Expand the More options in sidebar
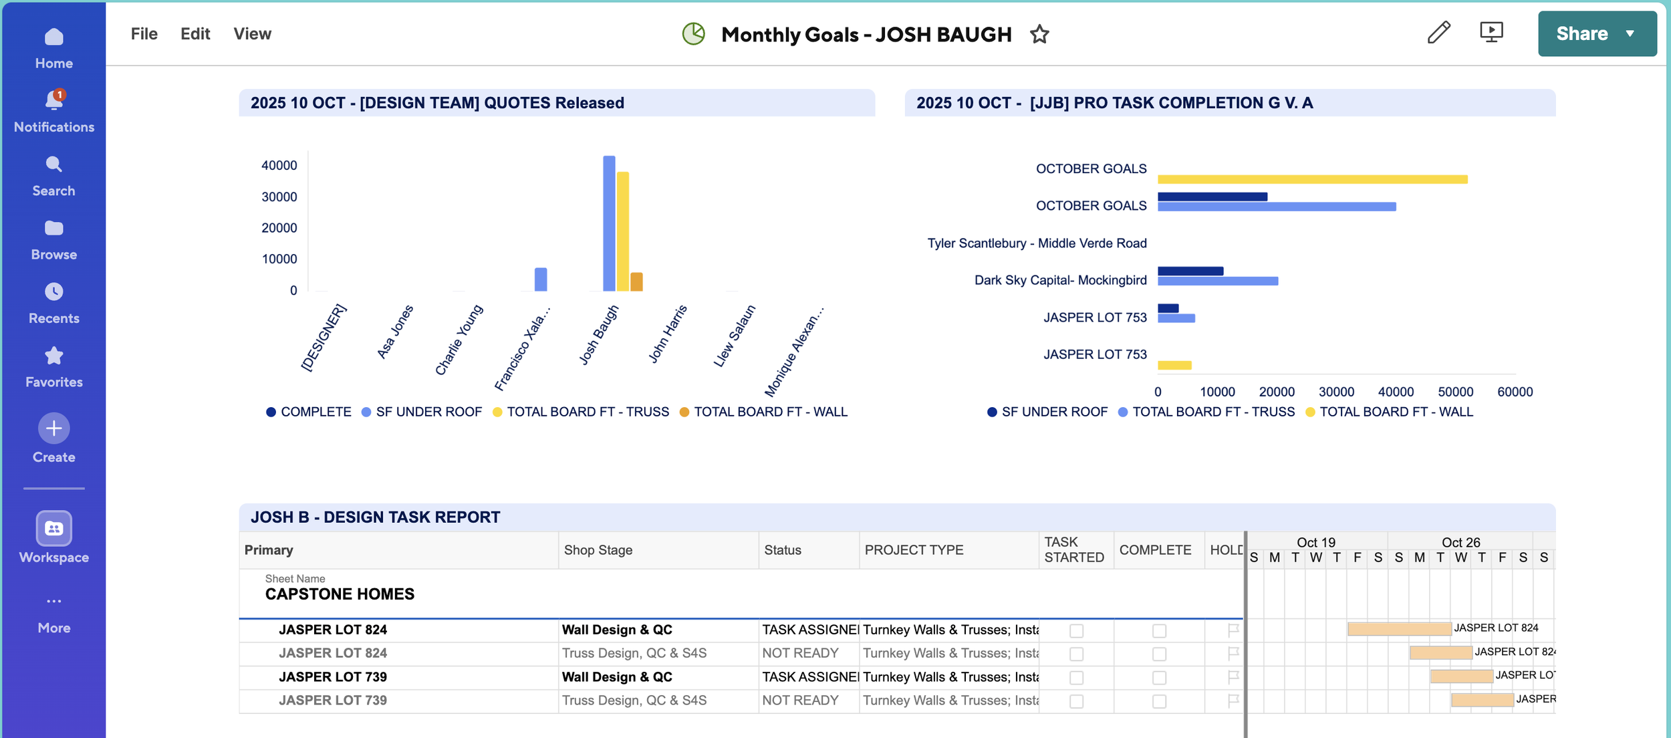Image resolution: width=1671 pixels, height=738 pixels. (54, 613)
